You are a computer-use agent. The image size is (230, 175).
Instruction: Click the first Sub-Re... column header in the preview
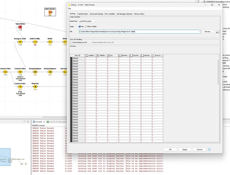pos(124,55)
